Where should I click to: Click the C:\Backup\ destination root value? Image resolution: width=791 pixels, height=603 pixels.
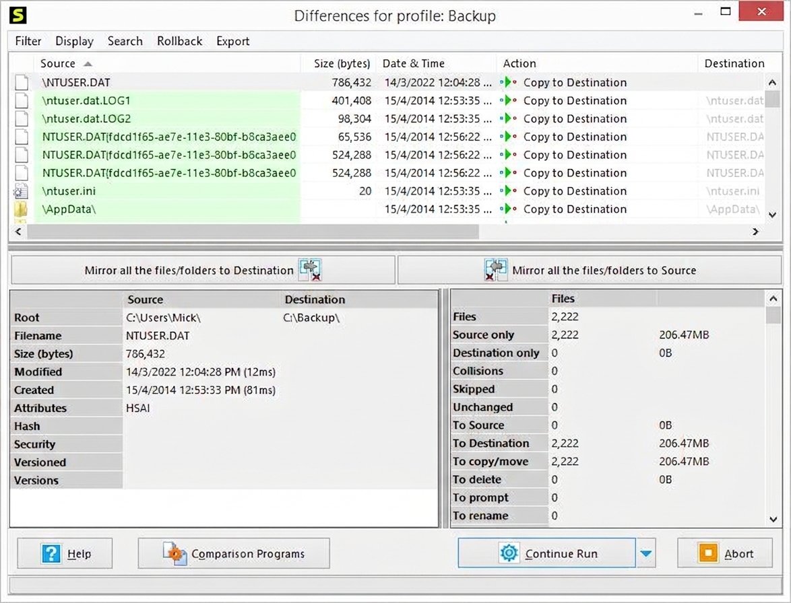[311, 318]
